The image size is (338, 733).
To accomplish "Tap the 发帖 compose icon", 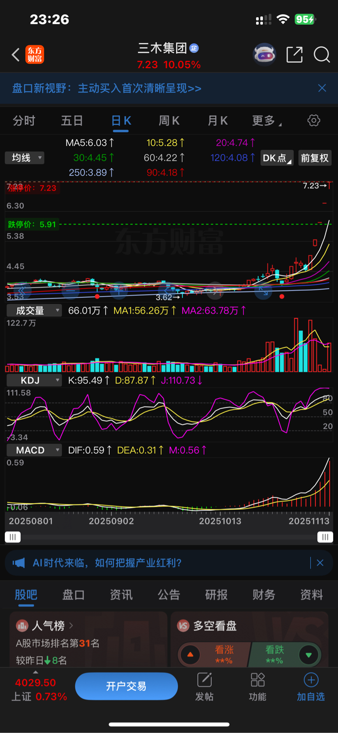I will [x=205, y=680].
